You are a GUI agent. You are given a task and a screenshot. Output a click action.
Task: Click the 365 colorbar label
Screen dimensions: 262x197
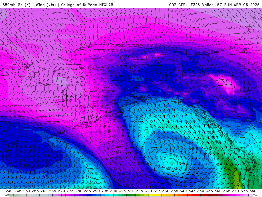pos(227,191)
